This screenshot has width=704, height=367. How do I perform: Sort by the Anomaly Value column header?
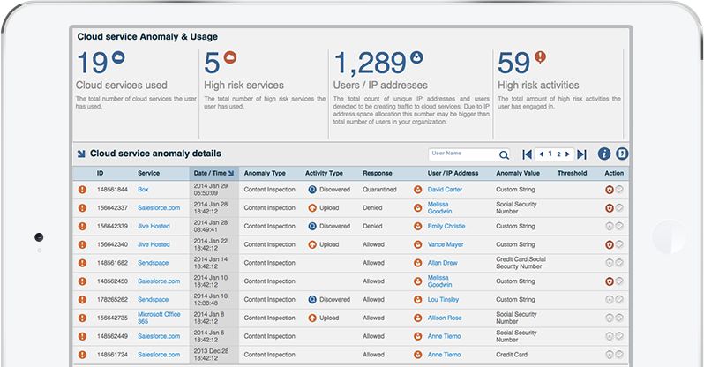[x=518, y=173]
